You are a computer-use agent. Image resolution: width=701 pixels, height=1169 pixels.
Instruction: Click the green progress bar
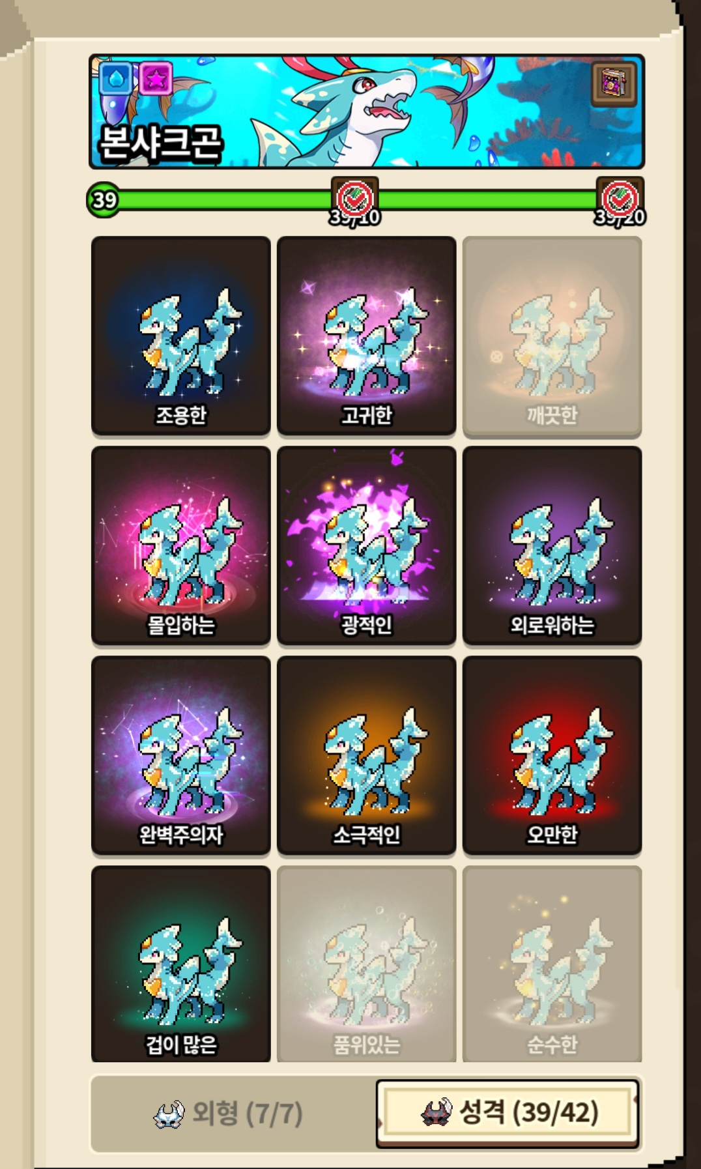[365, 199]
